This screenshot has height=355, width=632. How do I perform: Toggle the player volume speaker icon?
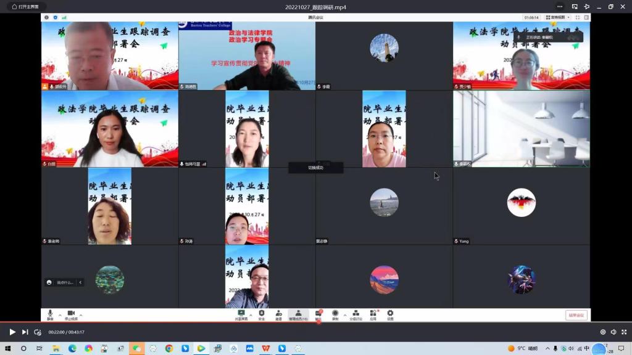[x=613, y=332]
